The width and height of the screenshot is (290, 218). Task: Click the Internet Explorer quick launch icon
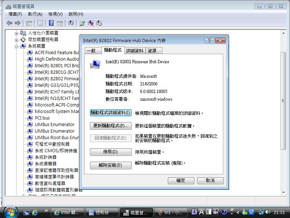coord(35,213)
